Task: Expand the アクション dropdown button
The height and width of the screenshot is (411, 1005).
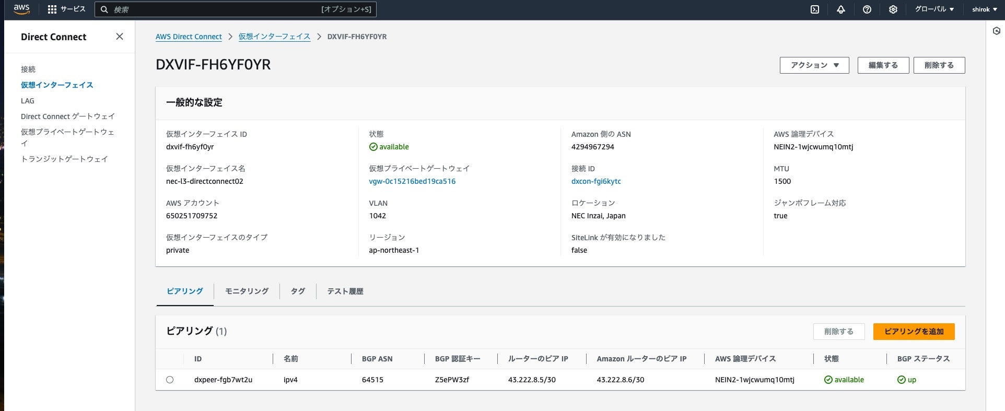Action: pyautogui.click(x=814, y=65)
